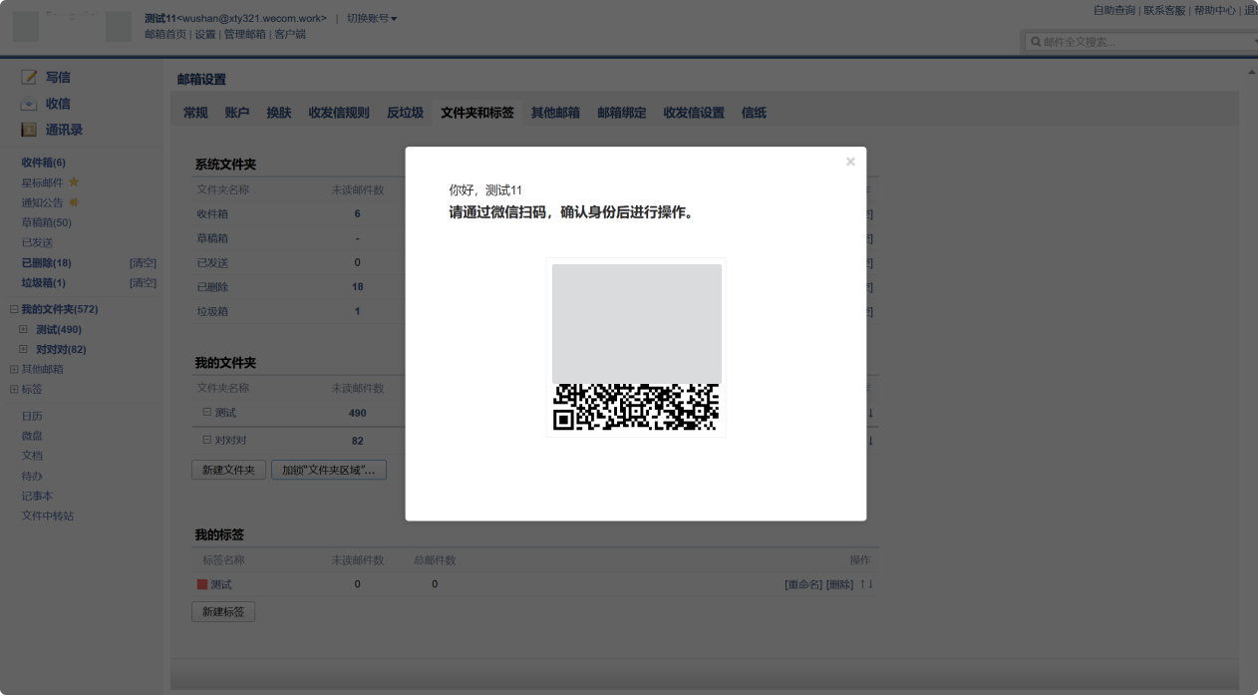The height and width of the screenshot is (695, 1258).
Task: Open 文档 in sidebar
Action: (x=32, y=456)
